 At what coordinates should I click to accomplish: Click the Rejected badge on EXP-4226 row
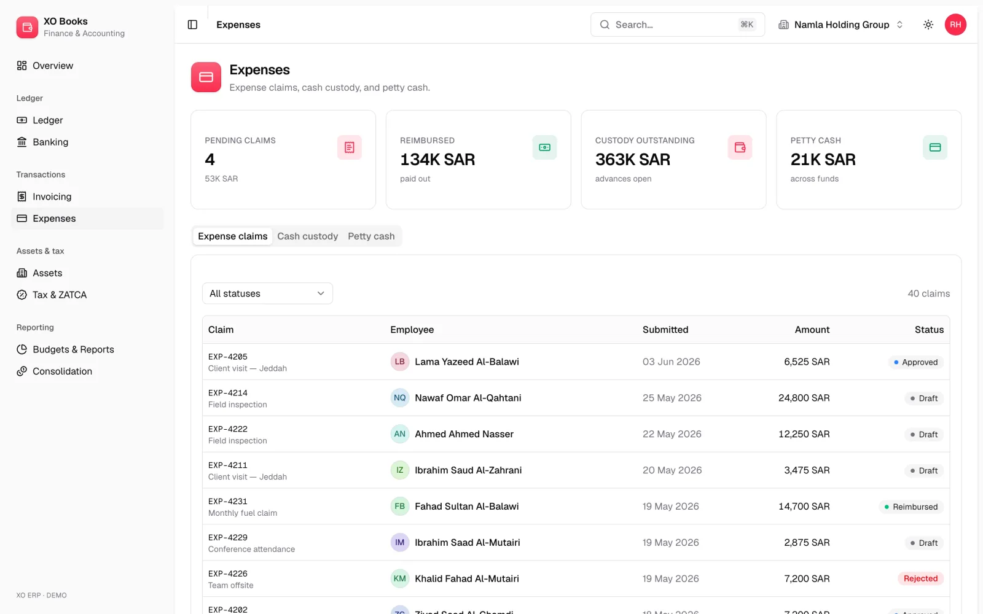point(920,578)
